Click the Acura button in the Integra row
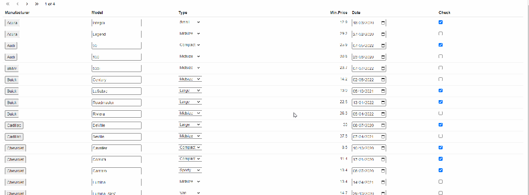This screenshot has height=195, width=529. point(12,23)
